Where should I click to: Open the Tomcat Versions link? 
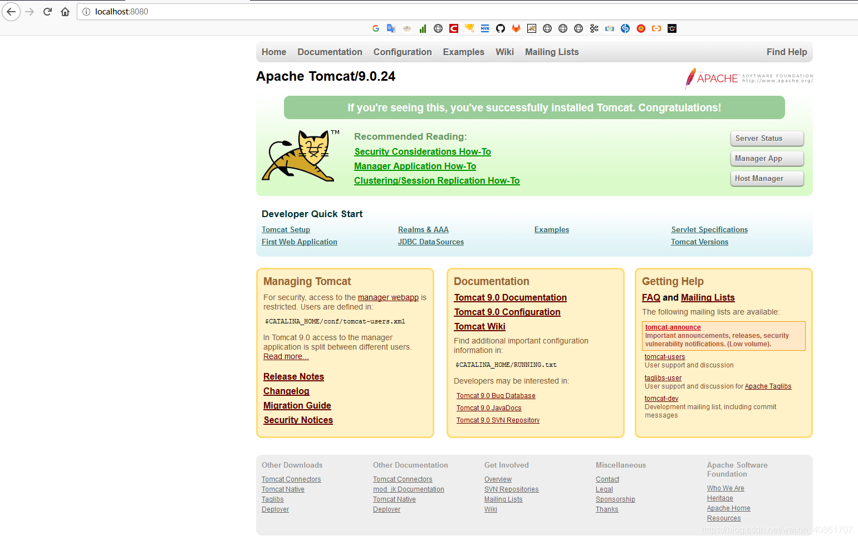pos(699,242)
